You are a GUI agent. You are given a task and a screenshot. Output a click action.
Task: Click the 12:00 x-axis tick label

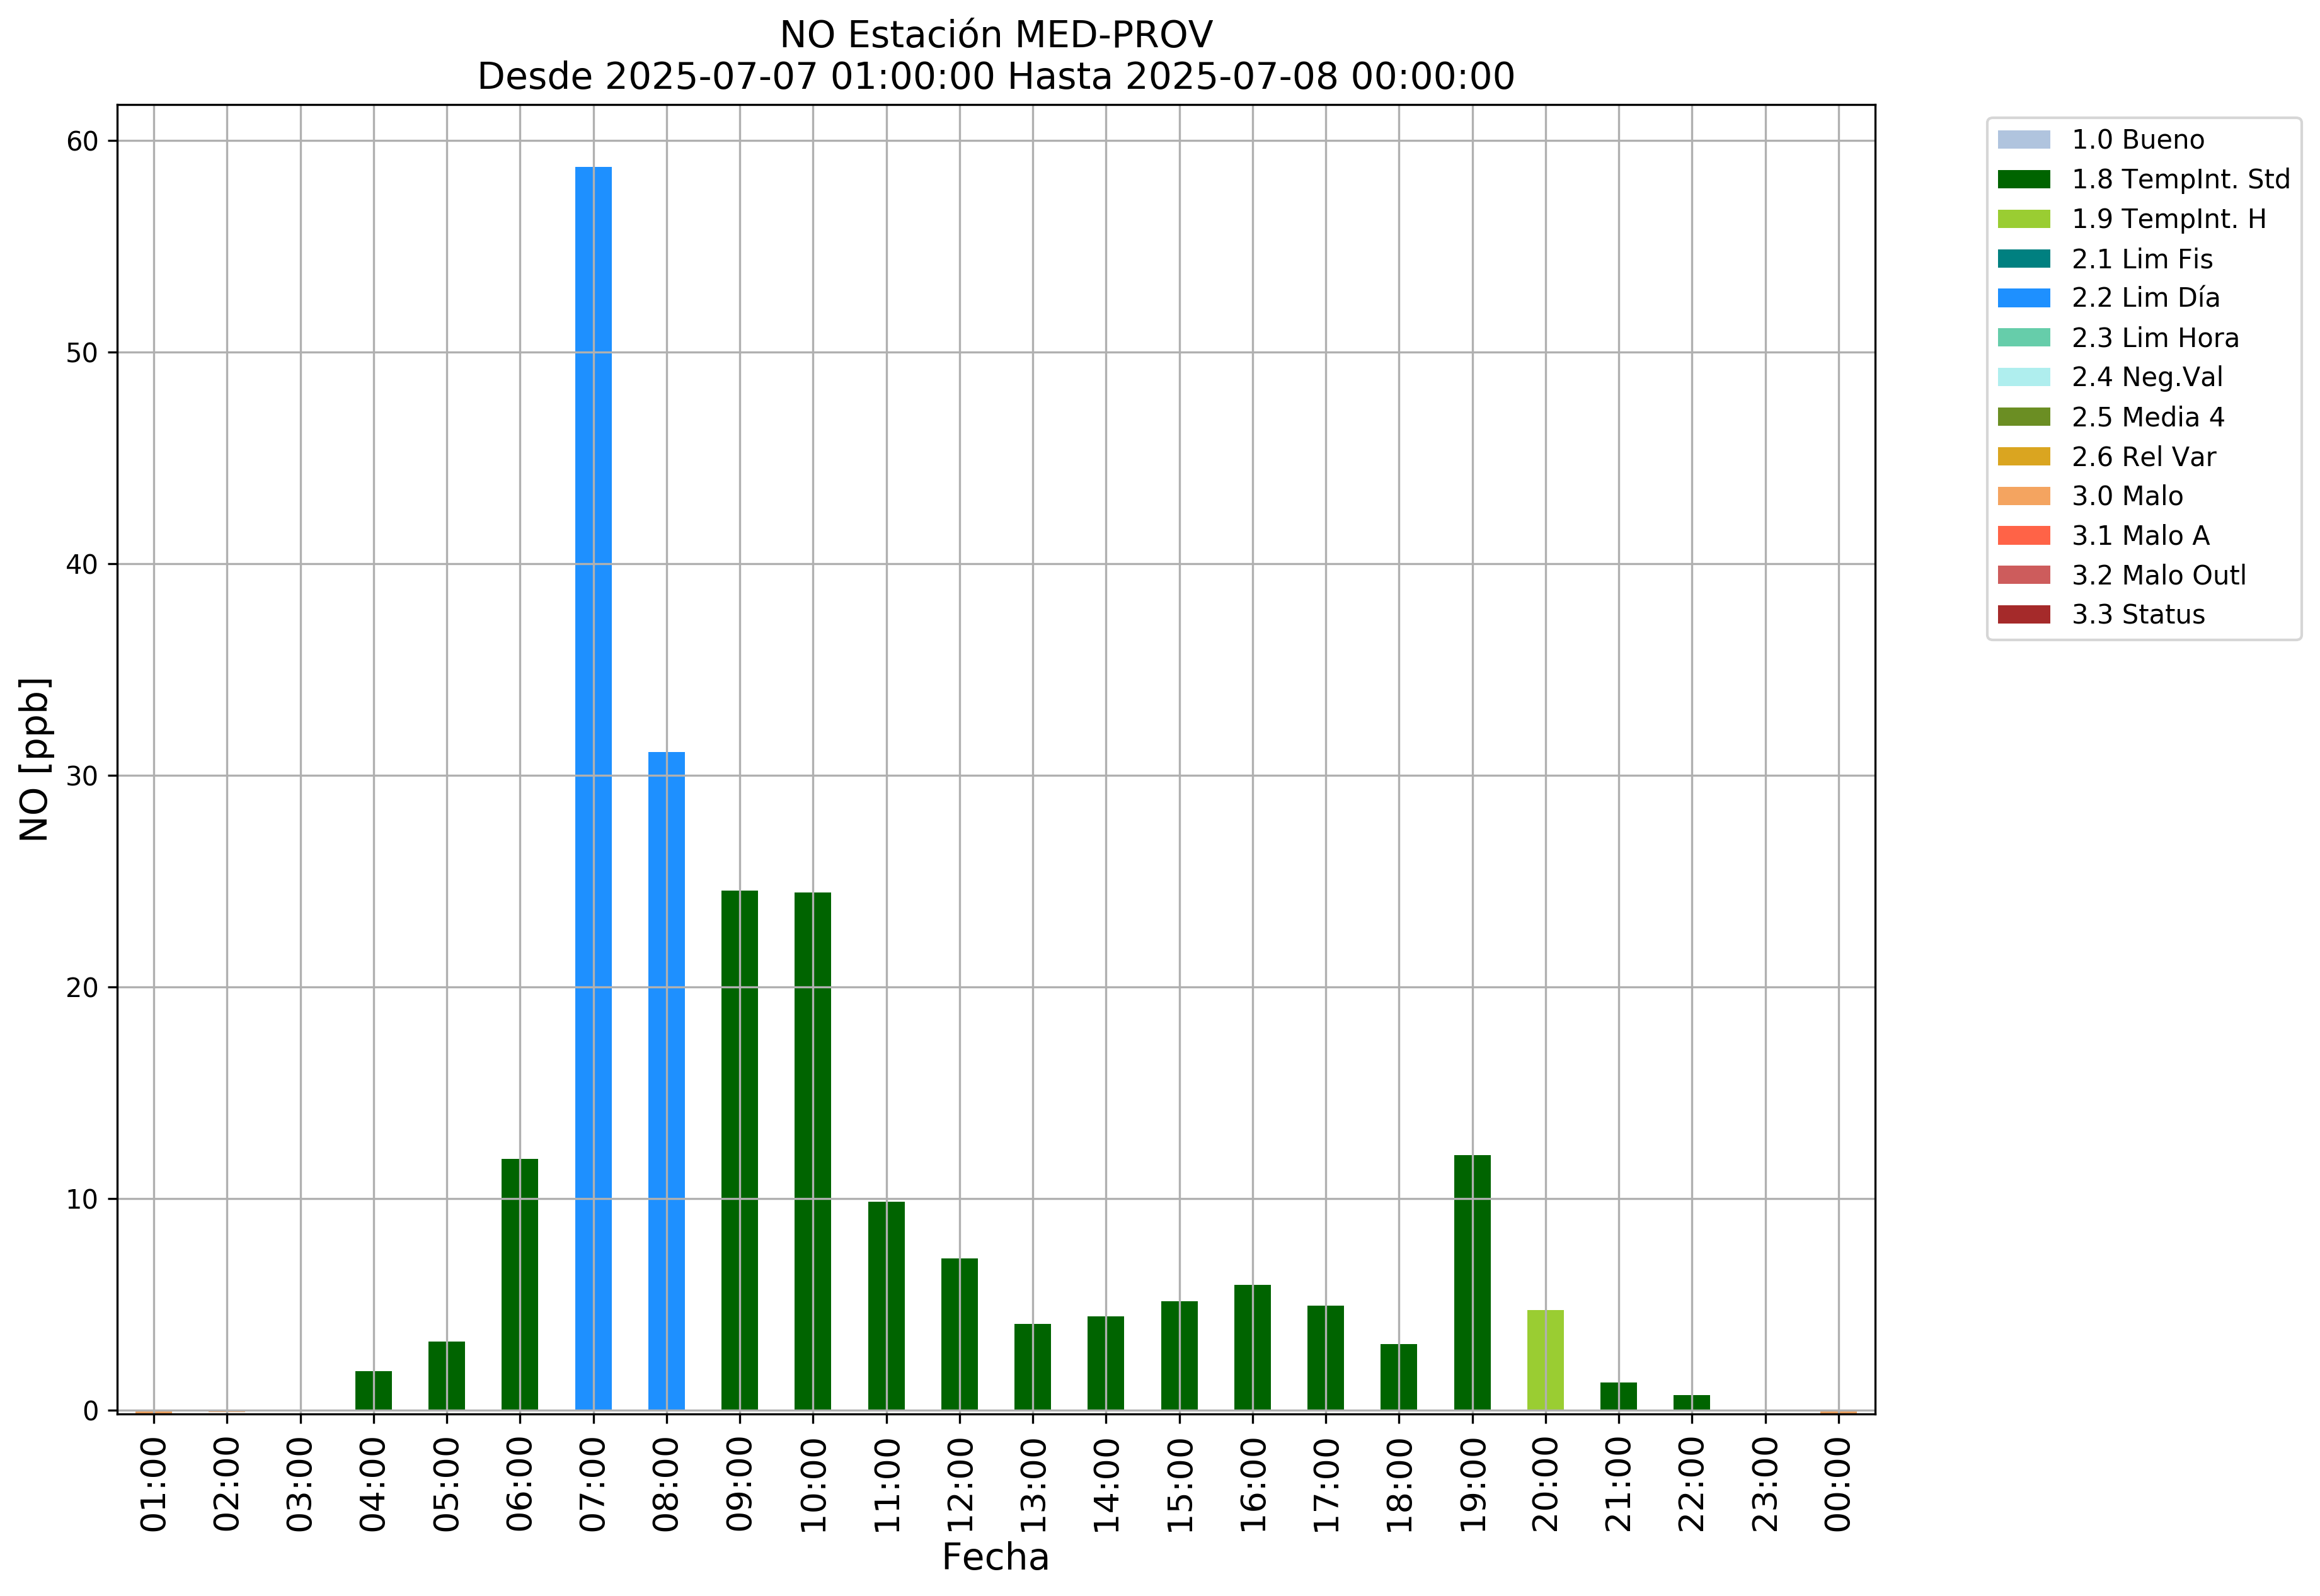[960, 1485]
